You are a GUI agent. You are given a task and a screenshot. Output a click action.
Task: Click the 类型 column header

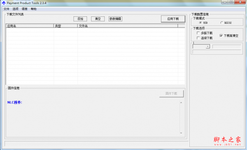65,26
